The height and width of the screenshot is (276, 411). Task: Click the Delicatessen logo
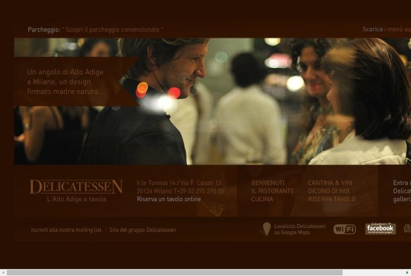point(76,186)
